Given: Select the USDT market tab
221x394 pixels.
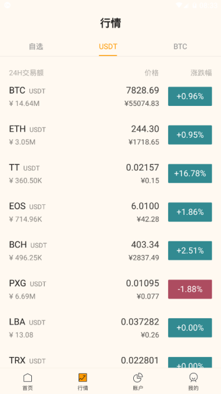Looking at the screenshot, I should tap(108, 47).
